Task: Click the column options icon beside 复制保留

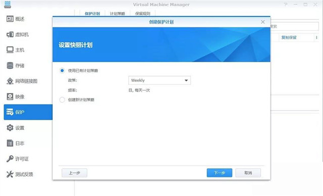Action: point(316,37)
